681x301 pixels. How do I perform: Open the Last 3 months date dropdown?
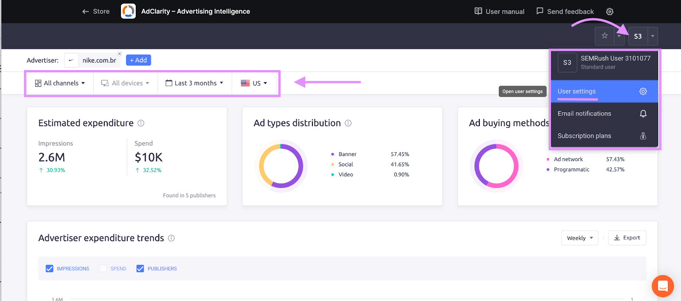click(x=195, y=83)
